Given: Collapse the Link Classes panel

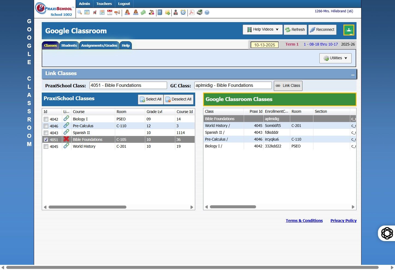Looking at the screenshot, I should (x=353, y=75).
